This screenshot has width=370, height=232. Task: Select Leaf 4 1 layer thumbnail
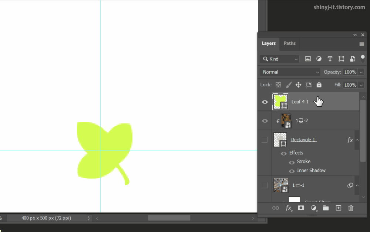click(280, 102)
